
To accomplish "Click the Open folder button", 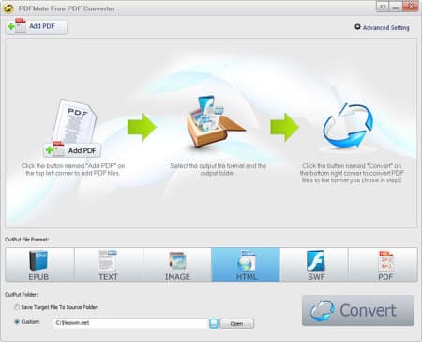I will [x=236, y=324].
